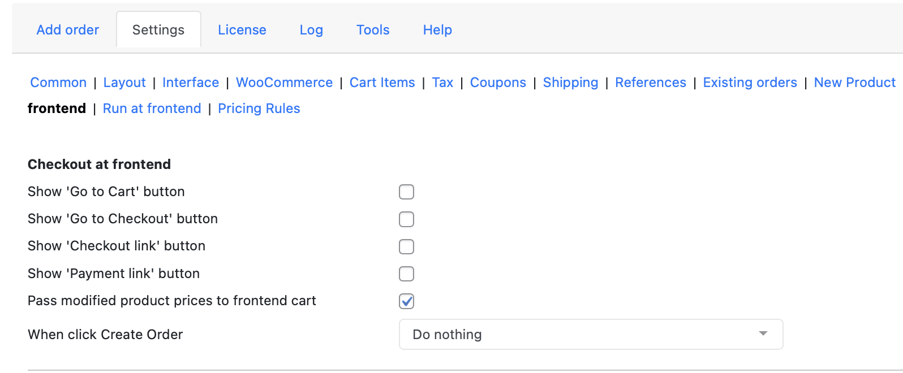
Task: Open the Layout settings section
Action: click(124, 83)
